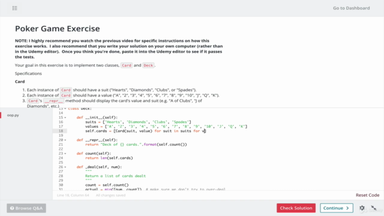Open the course content list icon

point(14,8)
